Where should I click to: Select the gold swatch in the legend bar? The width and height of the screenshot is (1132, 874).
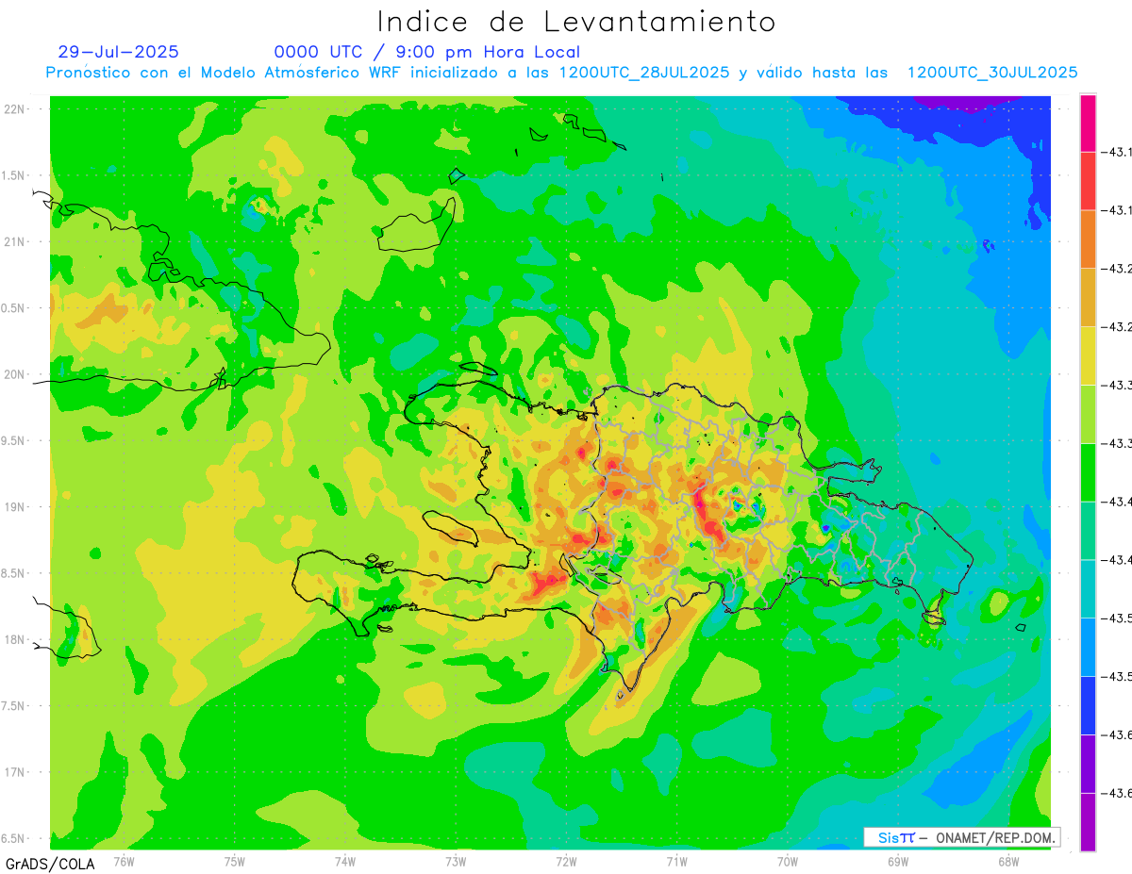(x=1088, y=298)
